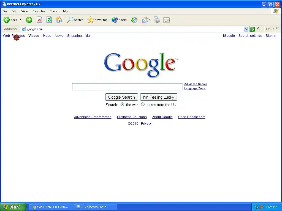Screen dimensions: 282x211
Task: Open About Google link
Action: [162, 117]
